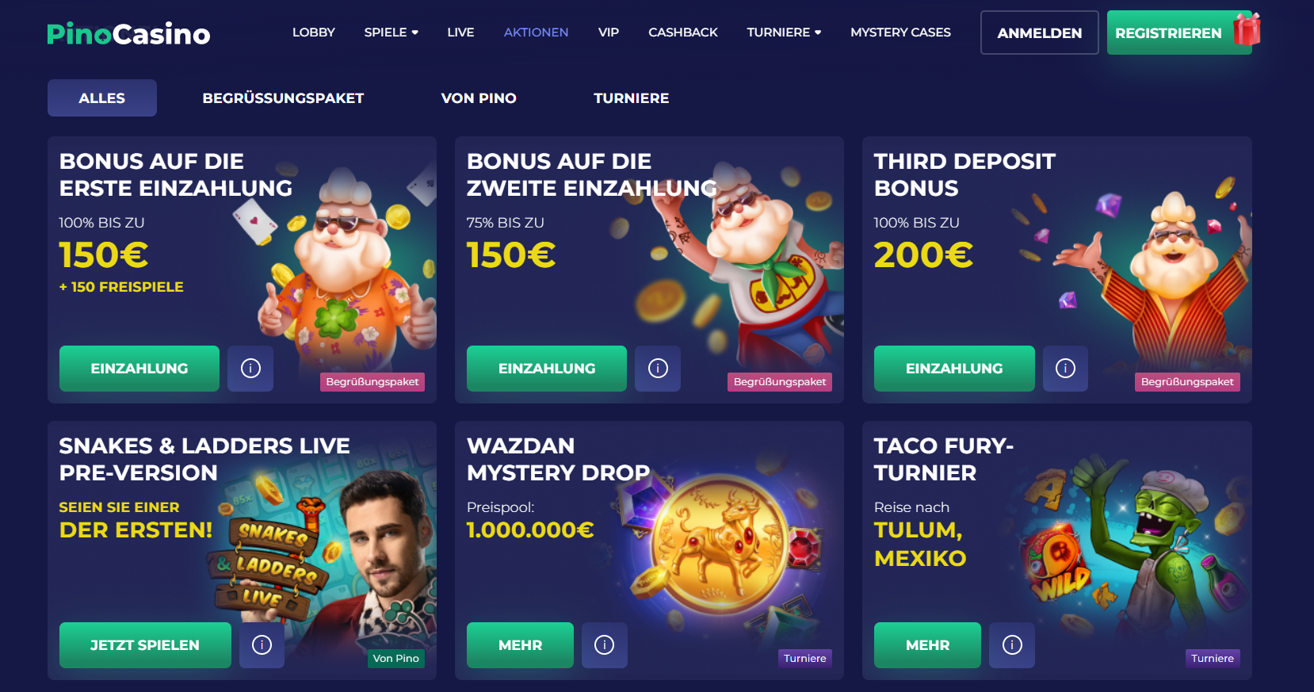Screen dimensions: 1314x692
Task: Open info icon for Taco Fury-Turnier
Action: click(x=1012, y=645)
